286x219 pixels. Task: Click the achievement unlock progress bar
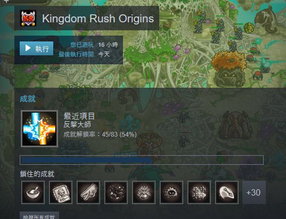click(142, 160)
